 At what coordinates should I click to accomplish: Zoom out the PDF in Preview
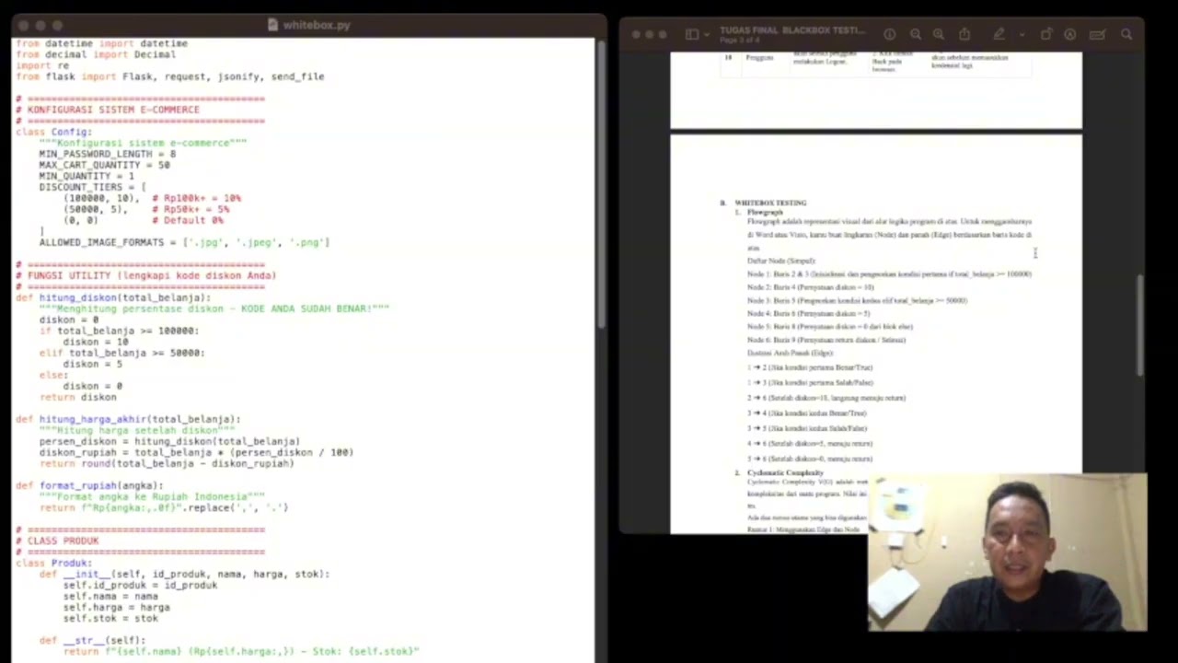click(916, 34)
